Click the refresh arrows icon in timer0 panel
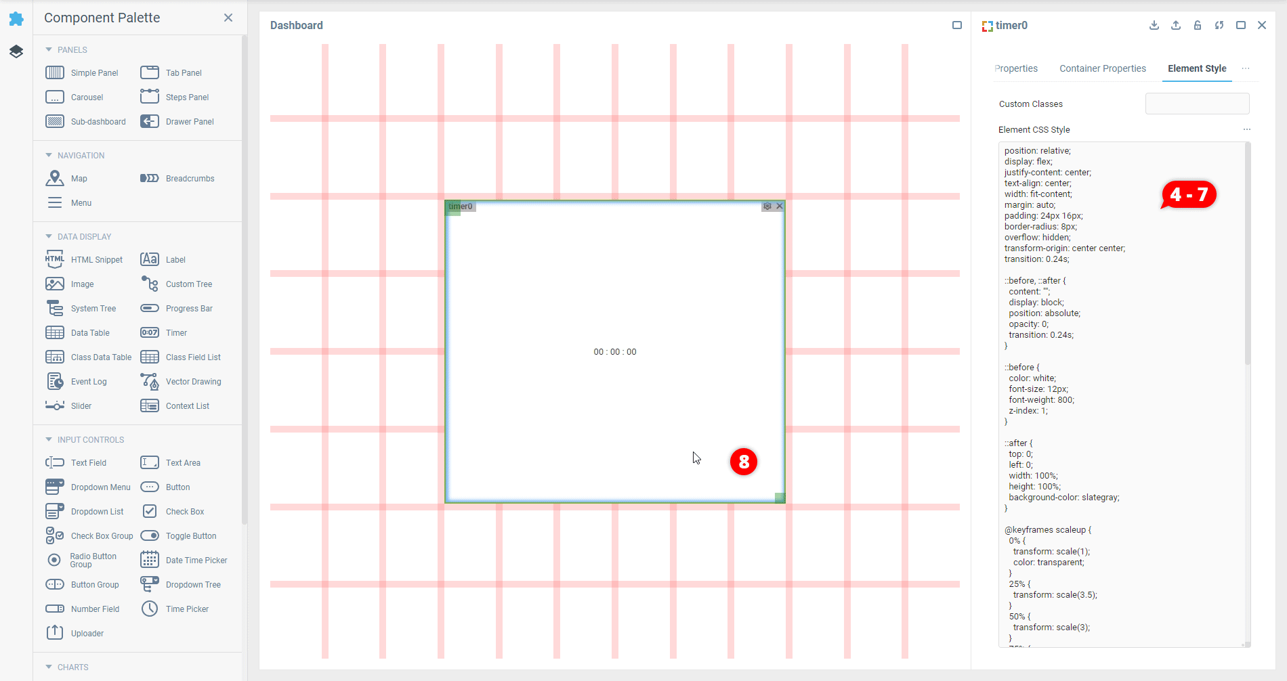This screenshot has height=681, width=1287. tap(1219, 26)
